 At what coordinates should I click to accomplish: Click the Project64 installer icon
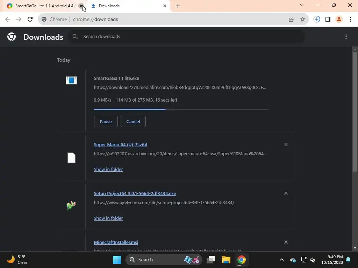tap(71, 206)
